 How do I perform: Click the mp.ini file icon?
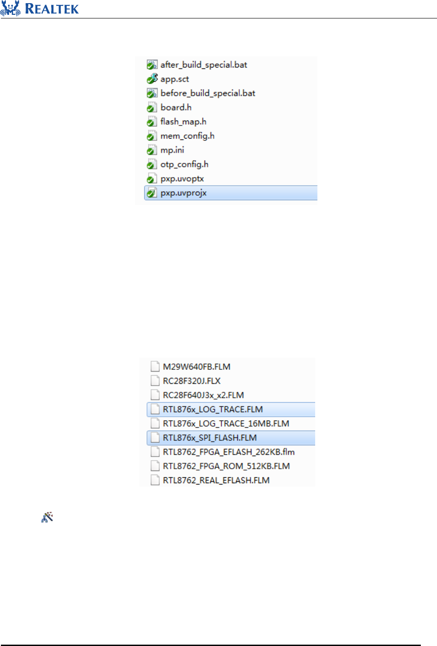click(x=152, y=150)
